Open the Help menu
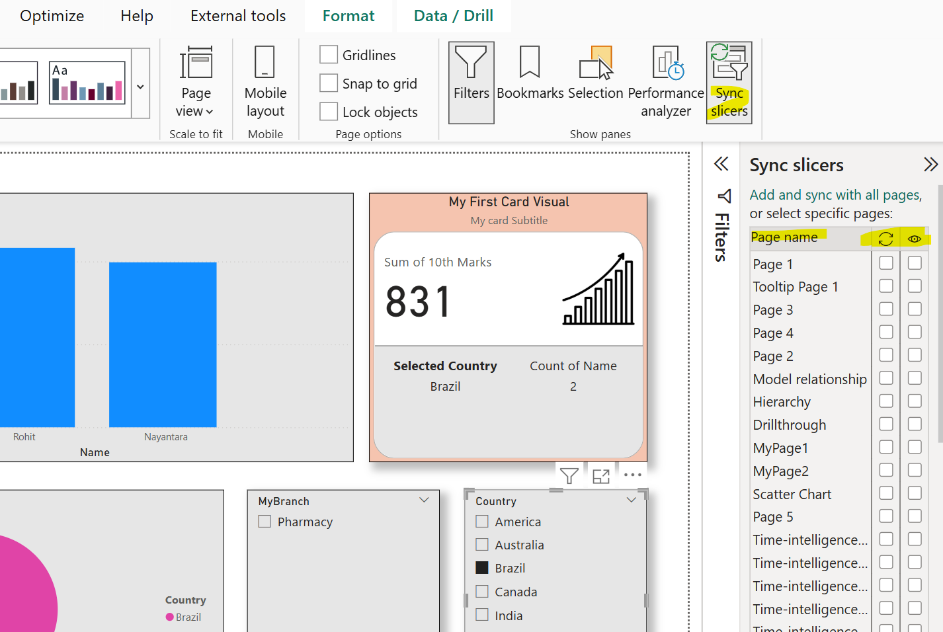943x632 pixels. [x=136, y=15]
